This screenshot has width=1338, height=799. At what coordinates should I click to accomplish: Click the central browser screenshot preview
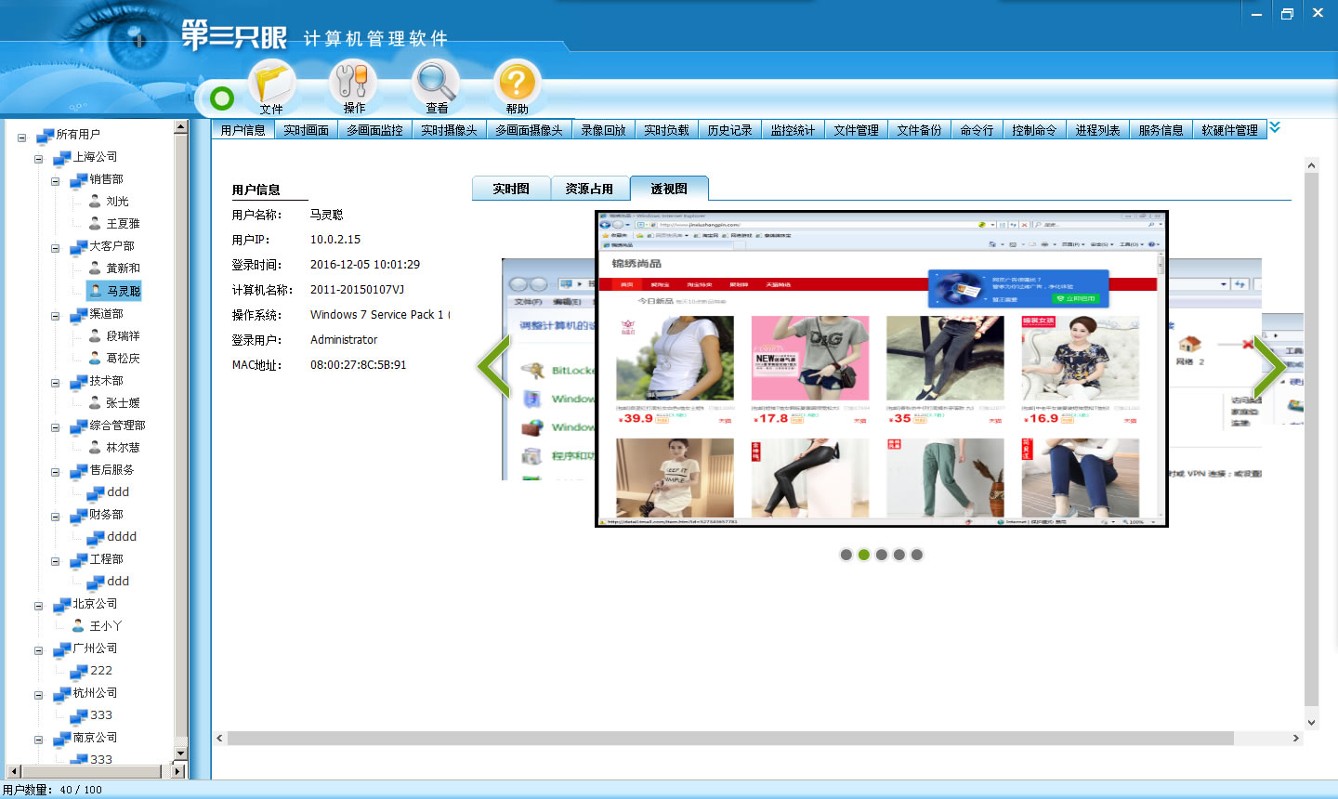(x=881, y=369)
